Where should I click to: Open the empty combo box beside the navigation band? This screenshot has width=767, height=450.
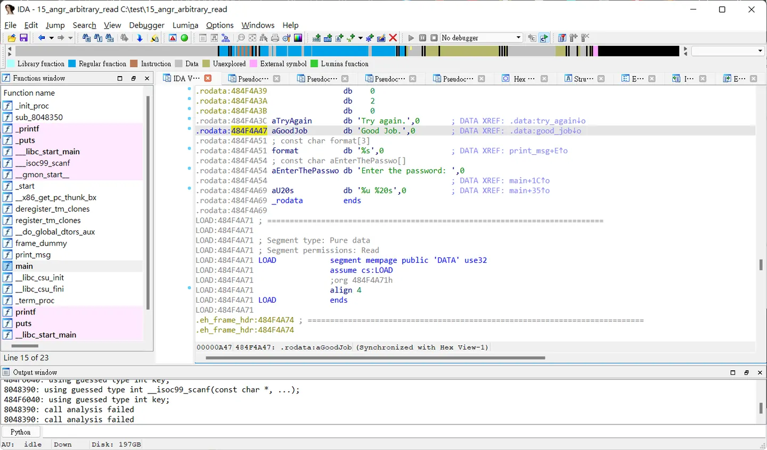(728, 51)
